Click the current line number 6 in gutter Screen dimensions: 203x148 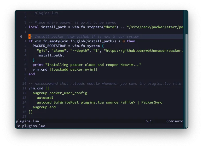[21, 37]
